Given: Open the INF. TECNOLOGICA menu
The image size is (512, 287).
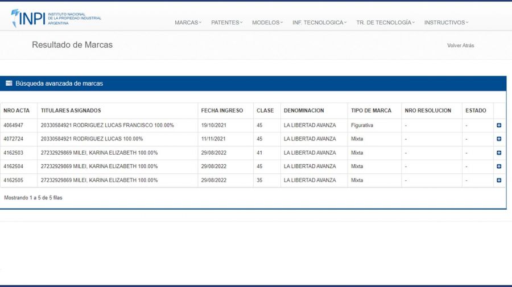Looking at the screenshot, I should coord(319,23).
